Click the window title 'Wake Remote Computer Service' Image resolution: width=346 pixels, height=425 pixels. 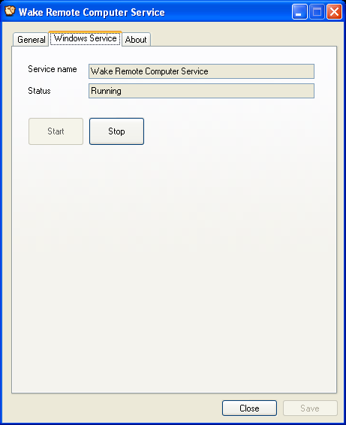(x=92, y=12)
